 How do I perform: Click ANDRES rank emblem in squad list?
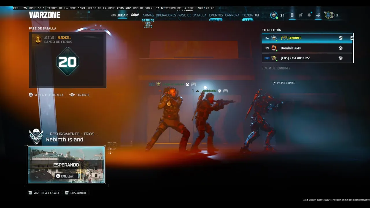tap(274, 38)
